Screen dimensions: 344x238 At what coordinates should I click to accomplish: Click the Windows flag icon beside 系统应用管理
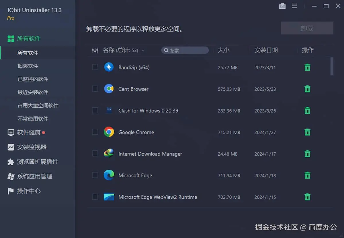click(x=11, y=177)
